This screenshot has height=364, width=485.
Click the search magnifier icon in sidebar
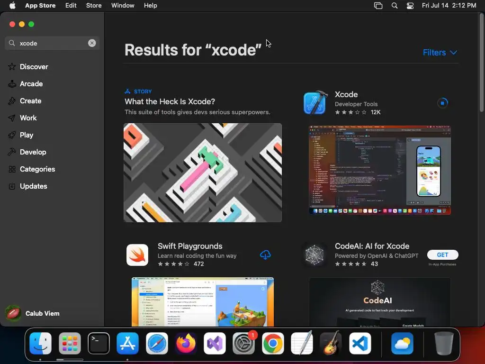tap(12, 43)
